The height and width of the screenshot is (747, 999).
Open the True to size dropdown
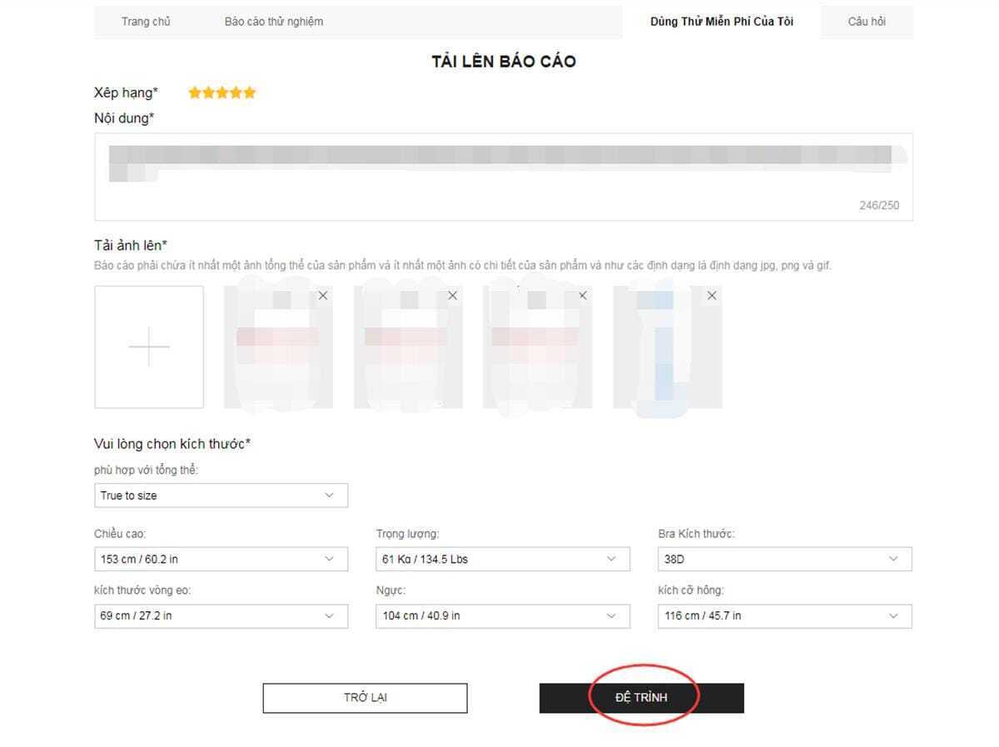click(x=221, y=496)
